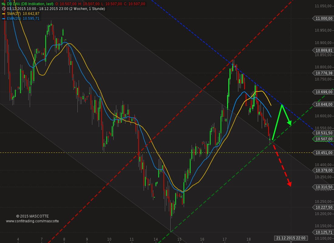Screen dimensions: 334x243
Task: Click date axis label 17
Action: click(224, 239)
